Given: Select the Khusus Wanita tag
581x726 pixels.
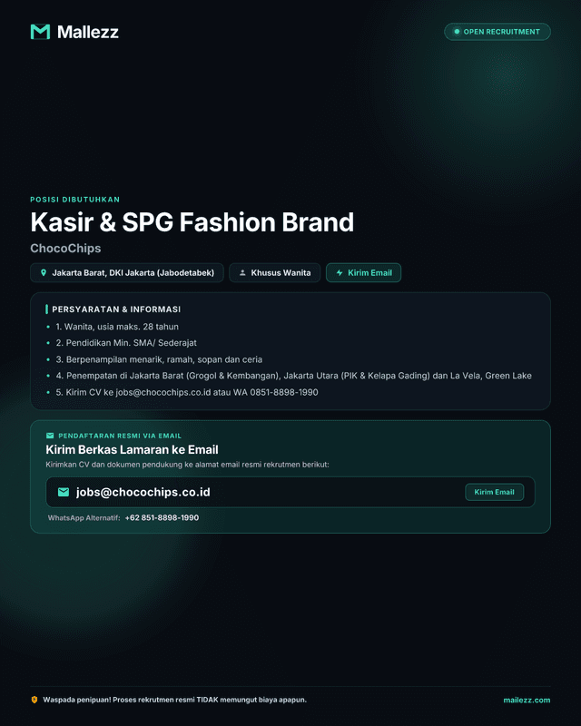Looking at the screenshot, I should click(x=275, y=273).
